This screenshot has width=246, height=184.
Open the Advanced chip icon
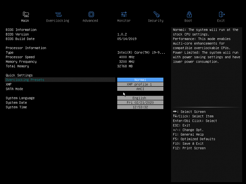pyautogui.click(x=91, y=14)
